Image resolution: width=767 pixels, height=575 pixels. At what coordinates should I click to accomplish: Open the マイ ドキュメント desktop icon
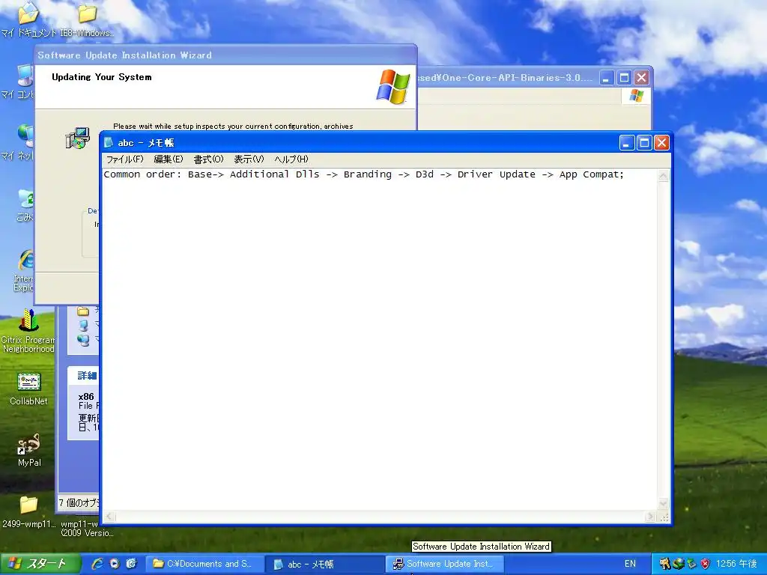[x=28, y=19]
